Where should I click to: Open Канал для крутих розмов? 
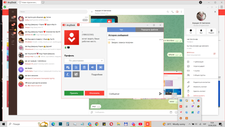[x=39, y=84]
